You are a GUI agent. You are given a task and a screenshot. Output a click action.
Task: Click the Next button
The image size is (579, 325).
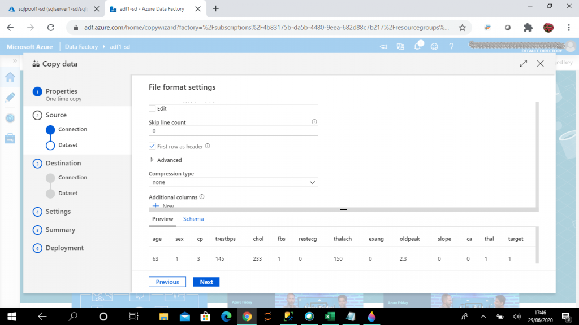click(x=206, y=282)
